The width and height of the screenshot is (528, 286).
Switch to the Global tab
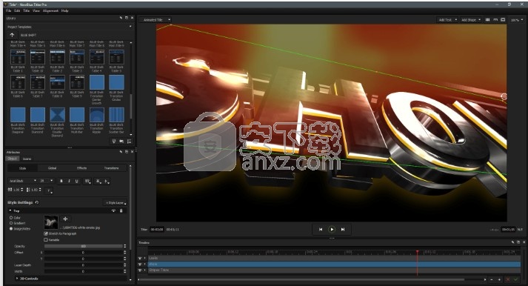click(x=52, y=168)
